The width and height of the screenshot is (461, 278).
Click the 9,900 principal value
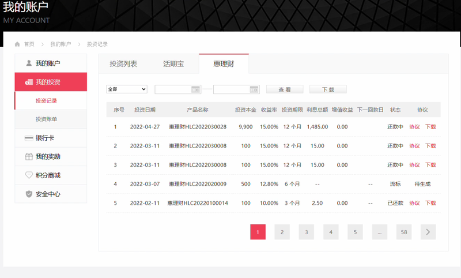pos(246,127)
